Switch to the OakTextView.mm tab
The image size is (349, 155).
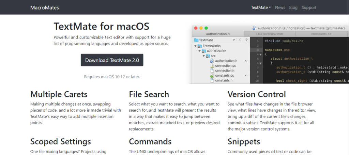(270, 34)
